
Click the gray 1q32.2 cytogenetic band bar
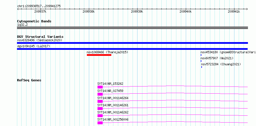132,28
